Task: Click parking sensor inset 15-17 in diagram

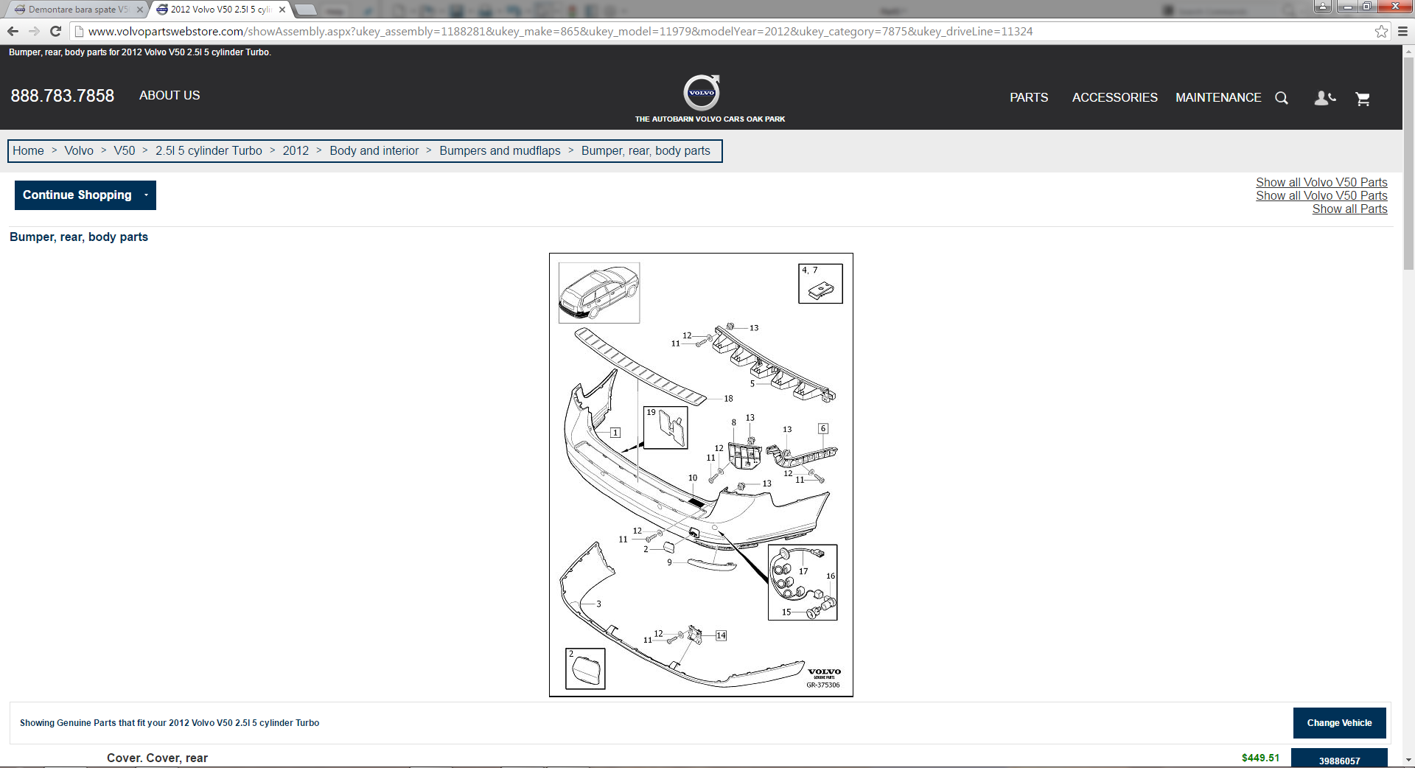Action: click(x=803, y=582)
